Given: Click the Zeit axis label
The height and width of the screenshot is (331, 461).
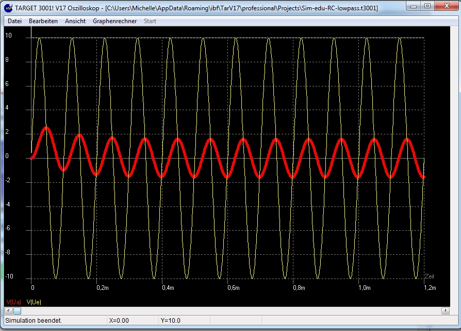Looking at the screenshot, I should [x=429, y=277].
